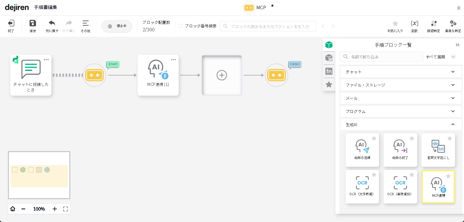Click the exit icon at toolbar left
The width and height of the screenshot is (464, 222).
(11, 24)
